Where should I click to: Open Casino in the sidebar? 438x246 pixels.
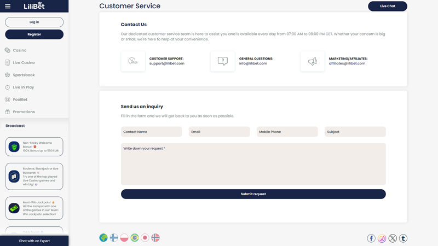pos(20,50)
